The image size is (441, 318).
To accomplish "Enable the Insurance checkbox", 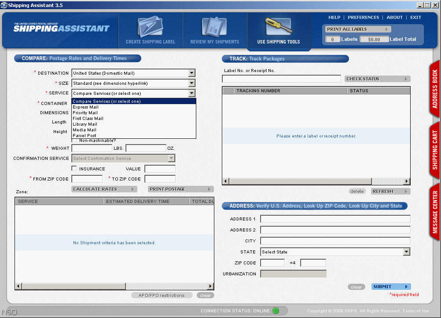I will (x=74, y=169).
